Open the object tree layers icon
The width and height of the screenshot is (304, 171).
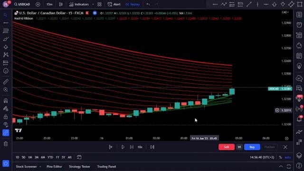299,155
